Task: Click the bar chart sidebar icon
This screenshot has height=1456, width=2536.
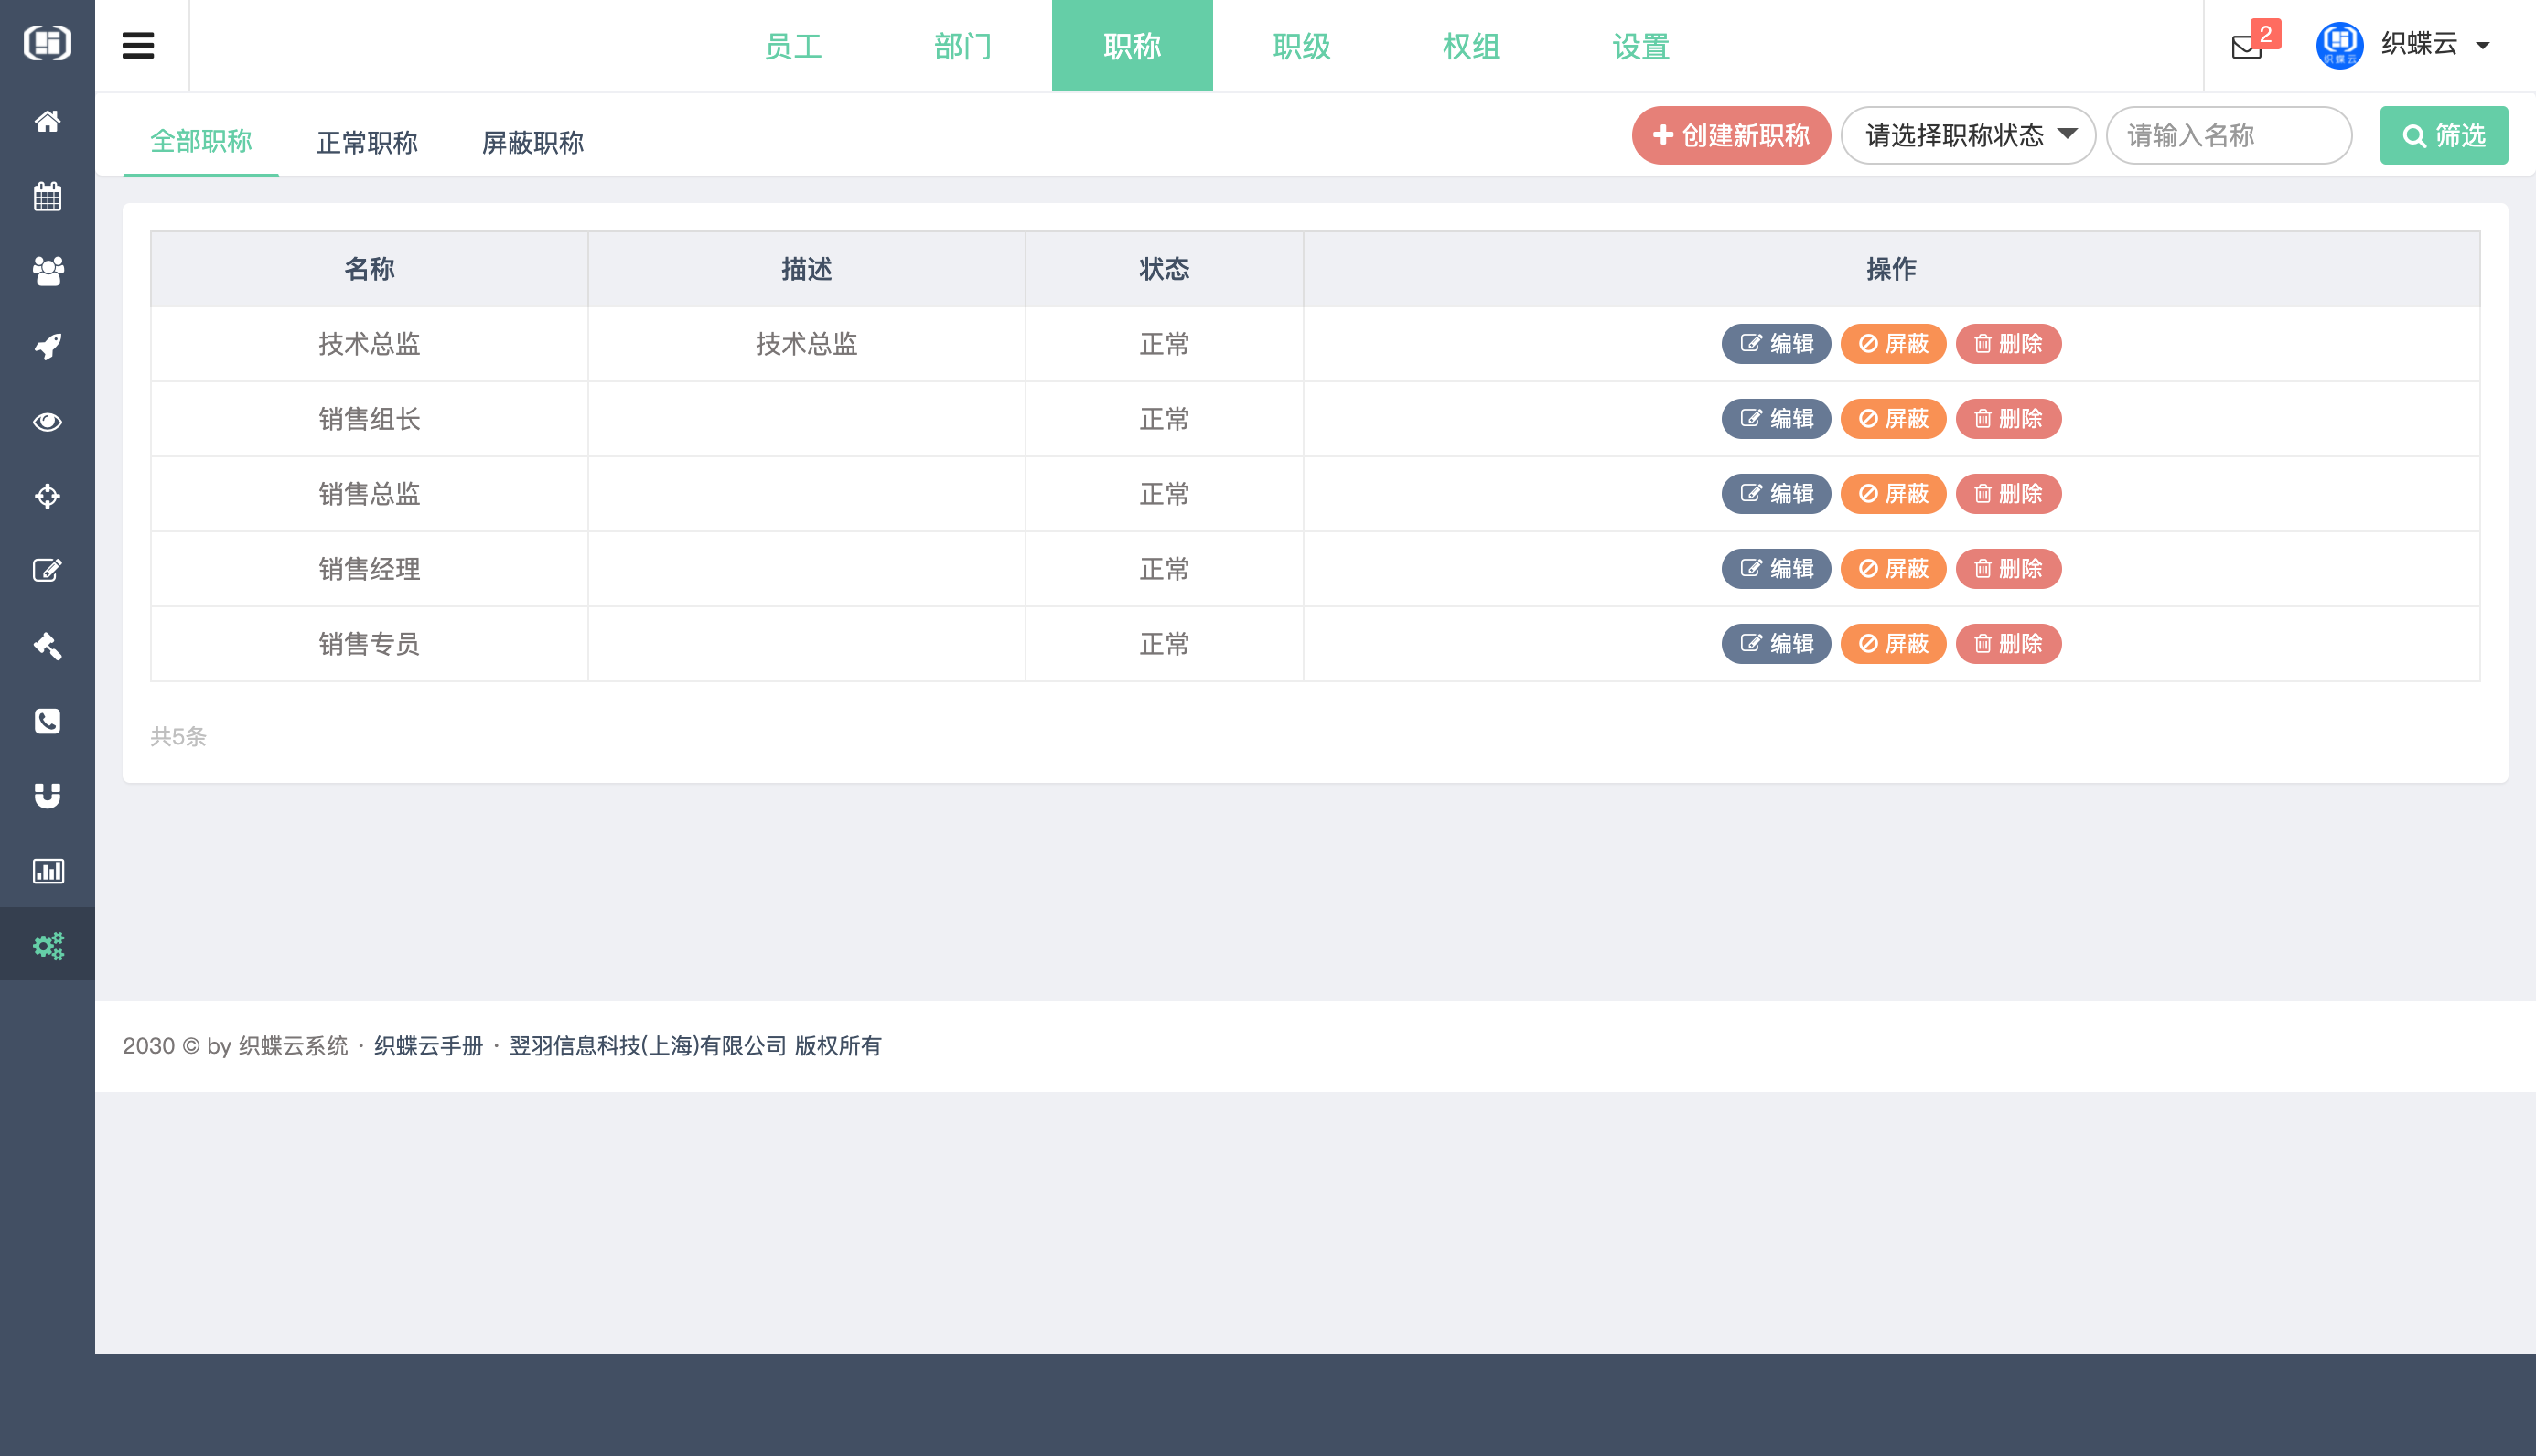Action: [47, 871]
